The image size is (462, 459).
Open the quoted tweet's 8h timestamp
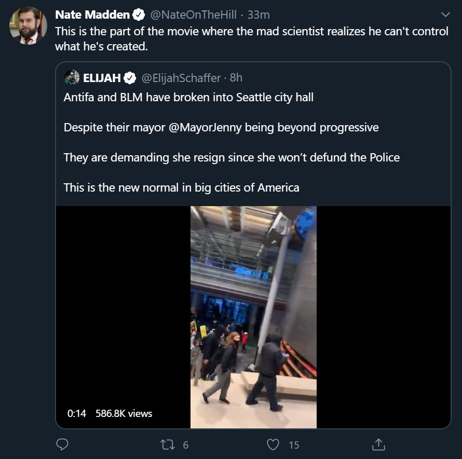coord(236,78)
